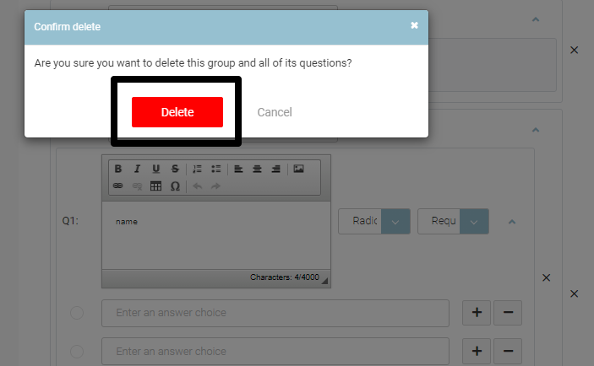Apply strikethrough formatting
Image resolution: width=594 pixels, height=366 pixels.
[174, 169]
